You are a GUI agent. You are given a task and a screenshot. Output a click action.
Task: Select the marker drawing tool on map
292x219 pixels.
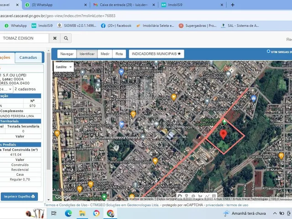coord(187,196)
